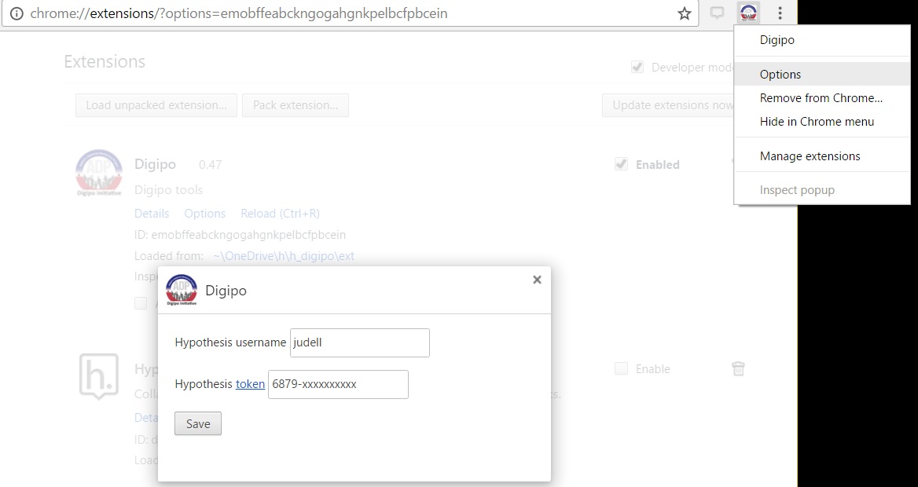Screen dimensions: 918x487
Task: Click the extension ID text
Action: click(240, 235)
